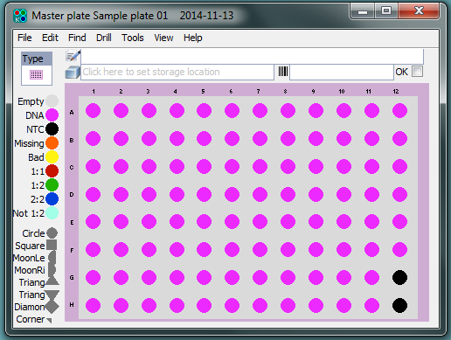Click the barcode icon
Image resolution: width=451 pixels, height=340 pixels.
click(x=283, y=72)
